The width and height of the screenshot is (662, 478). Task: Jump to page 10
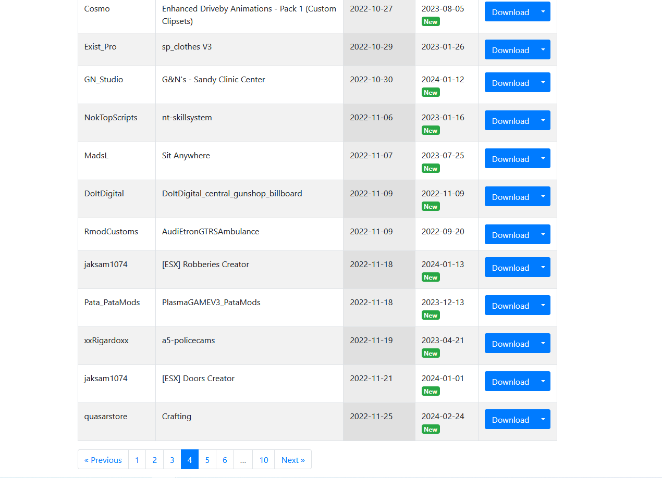264,460
